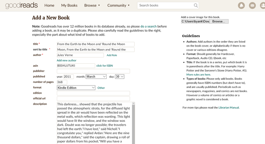
Task: Click the Other format link
Action: pyautogui.click(x=101, y=88)
